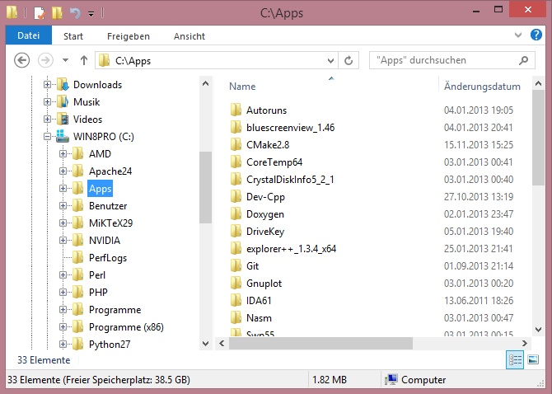This screenshot has height=394, width=552.
Task: Select the MiKTeX29 folder in the tree
Action: point(111,223)
